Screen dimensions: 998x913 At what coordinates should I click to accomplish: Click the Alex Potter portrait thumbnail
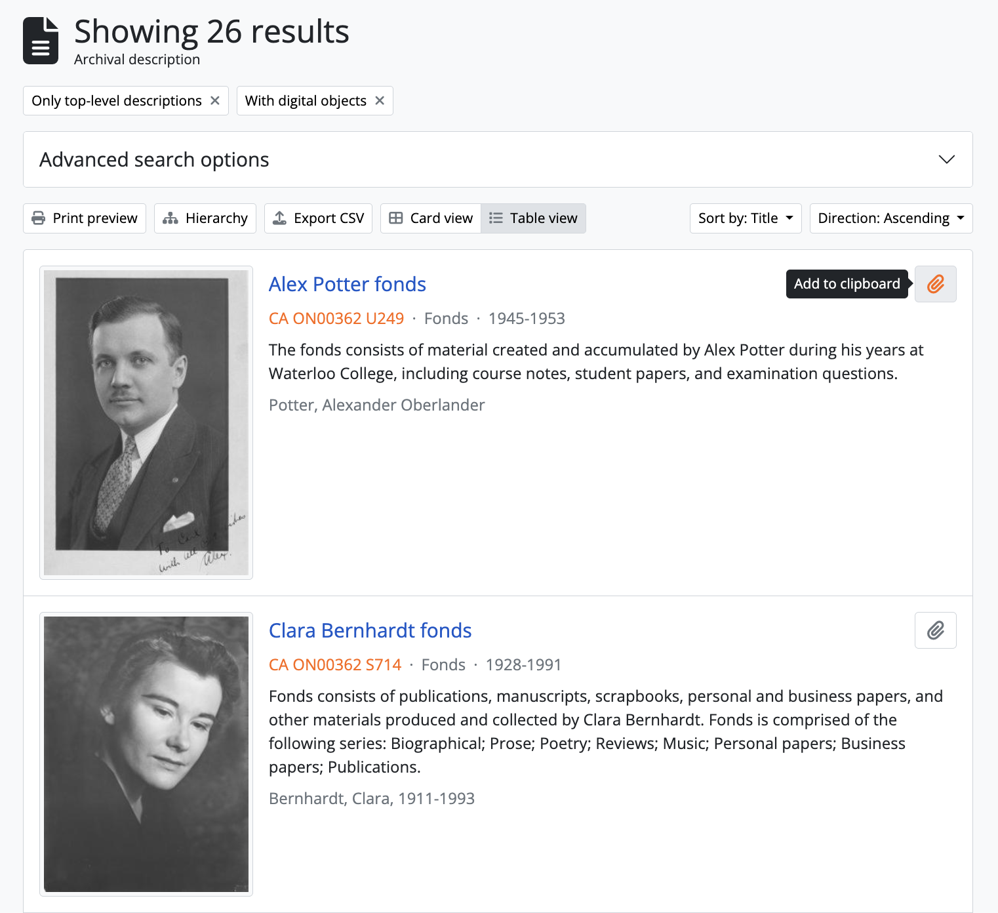coord(146,422)
